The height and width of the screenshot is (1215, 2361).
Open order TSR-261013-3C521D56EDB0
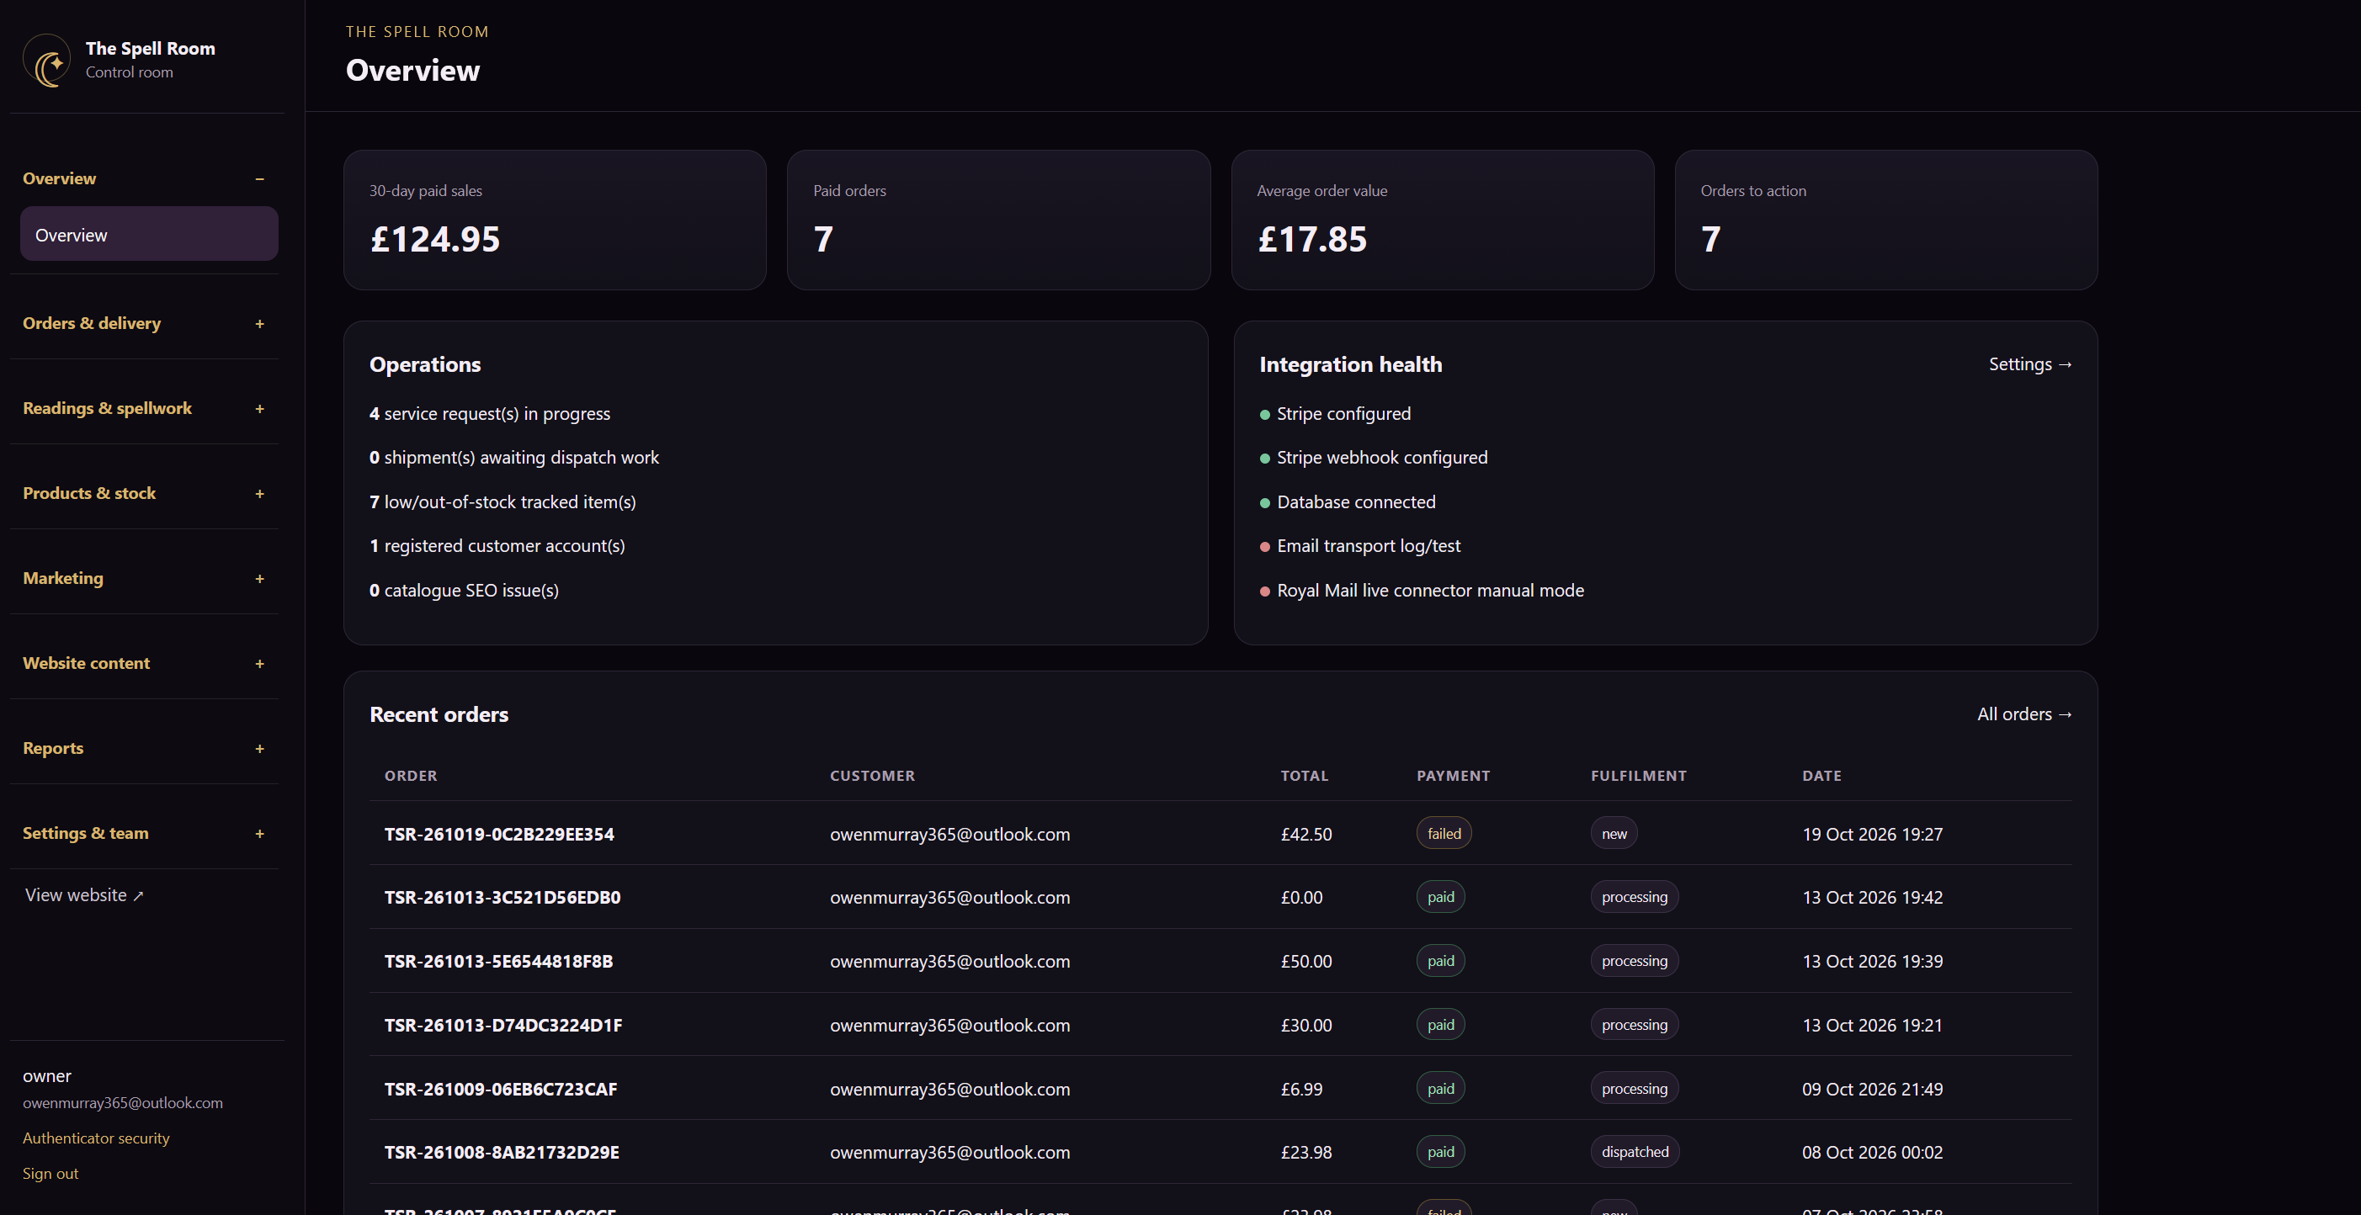click(503, 897)
